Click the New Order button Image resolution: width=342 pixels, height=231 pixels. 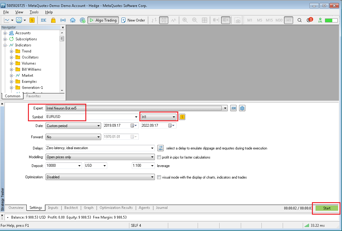[133, 20]
